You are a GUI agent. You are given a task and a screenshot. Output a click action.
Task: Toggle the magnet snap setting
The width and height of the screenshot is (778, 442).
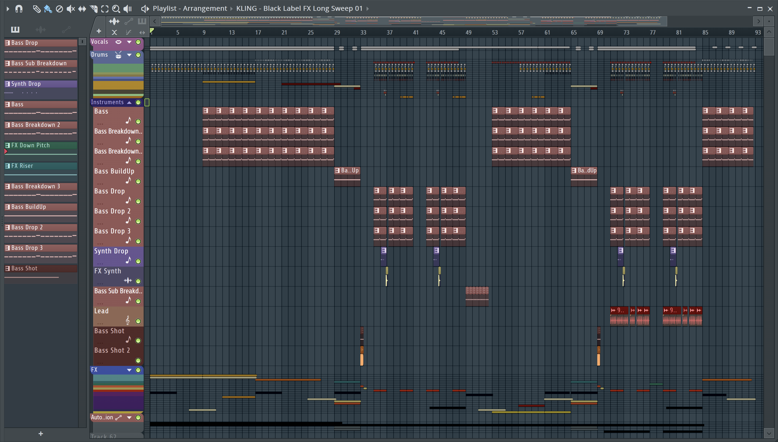click(19, 9)
